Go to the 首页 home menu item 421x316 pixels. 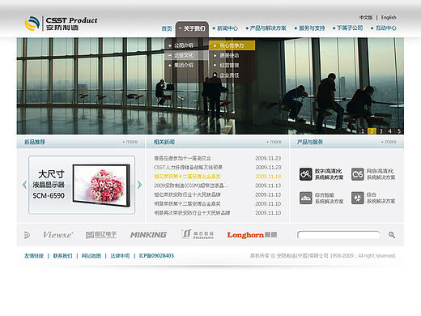coord(167,28)
